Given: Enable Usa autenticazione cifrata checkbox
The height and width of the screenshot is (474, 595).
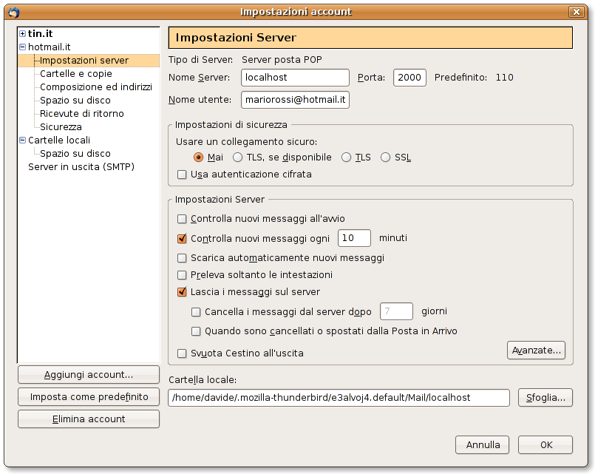Looking at the screenshot, I should (183, 175).
